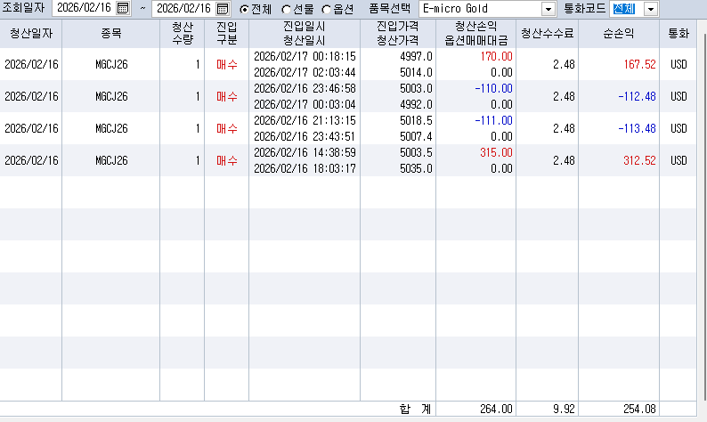Image resolution: width=707 pixels, height=422 pixels.
Task: Click the profit value 170.00
Action: 497,56
